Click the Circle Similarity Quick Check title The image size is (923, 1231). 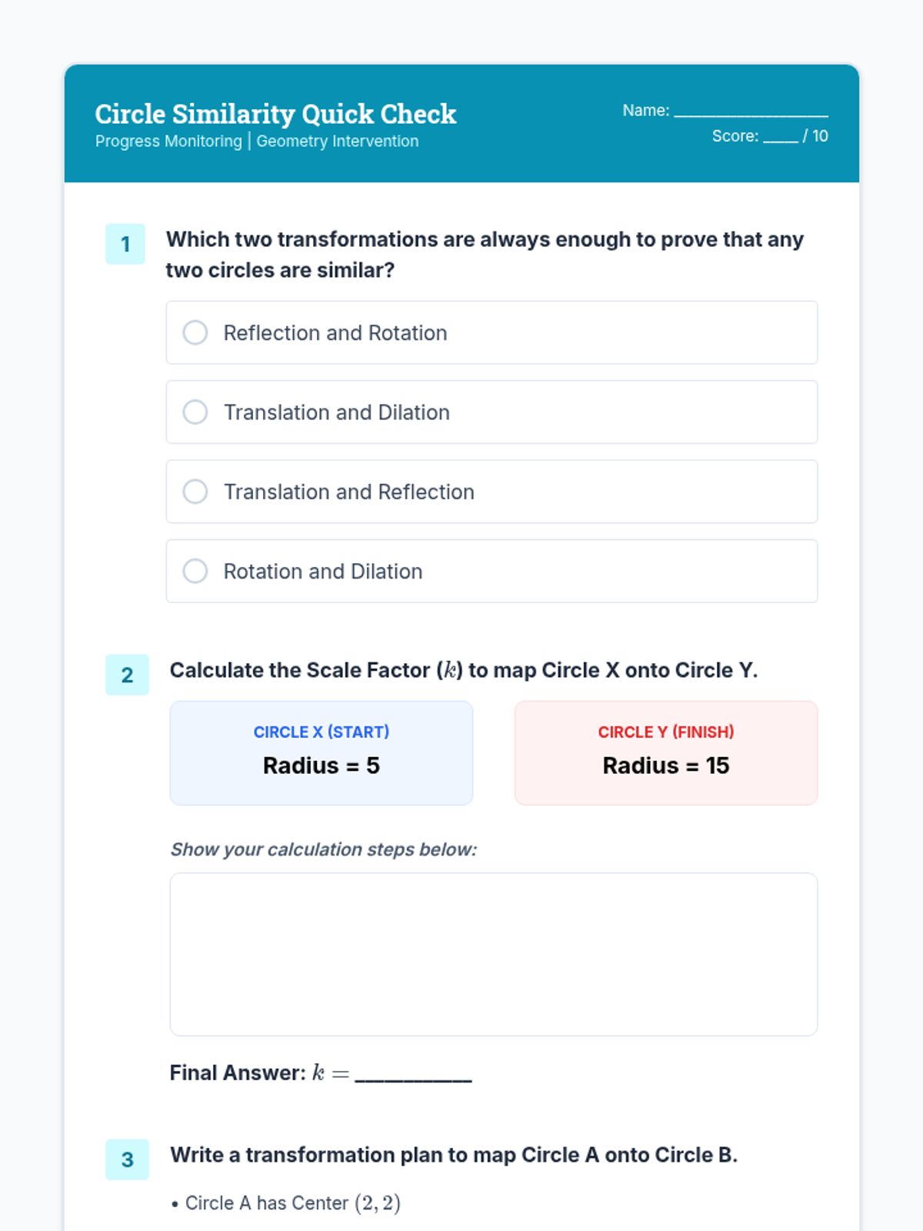[275, 114]
